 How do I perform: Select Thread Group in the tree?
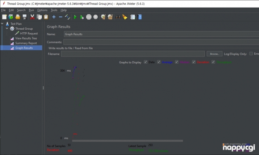click(x=24, y=29)
